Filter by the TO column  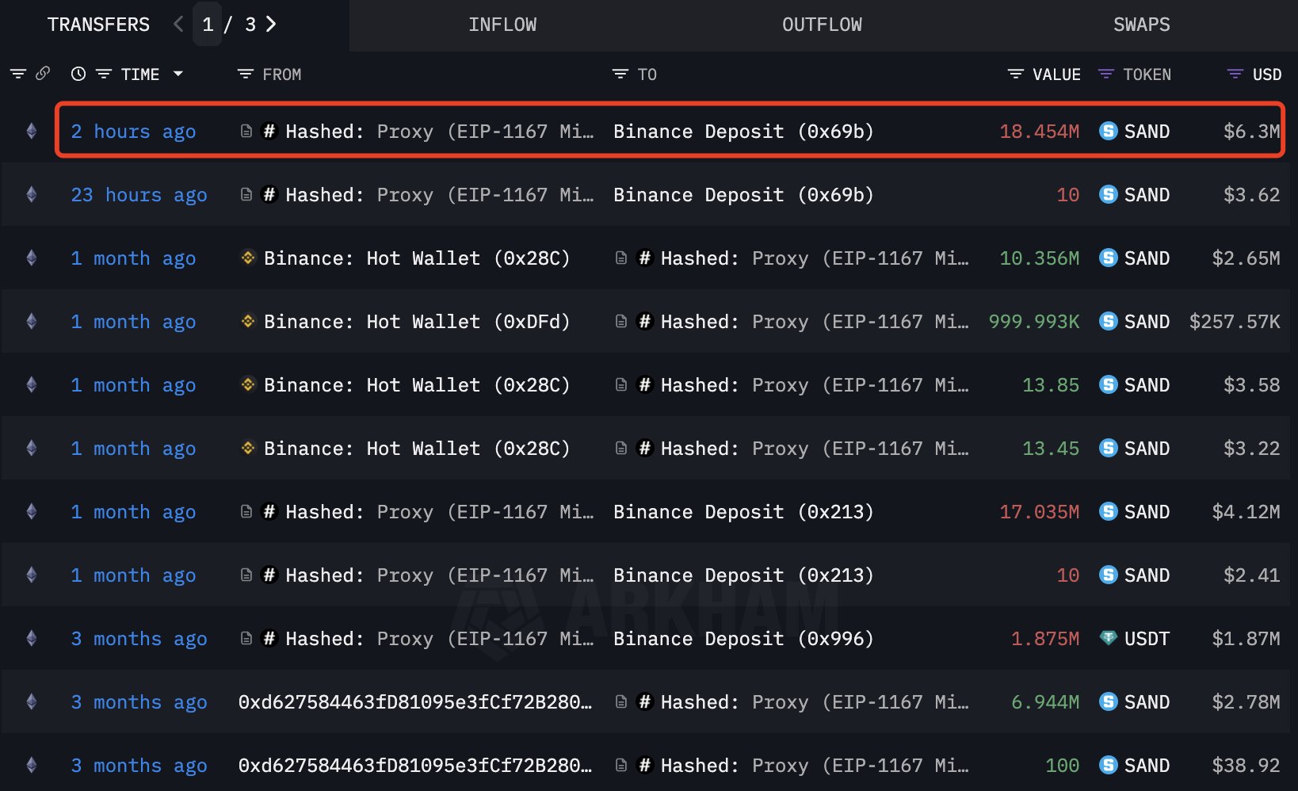pyautogui.click(x=620, y=74)
